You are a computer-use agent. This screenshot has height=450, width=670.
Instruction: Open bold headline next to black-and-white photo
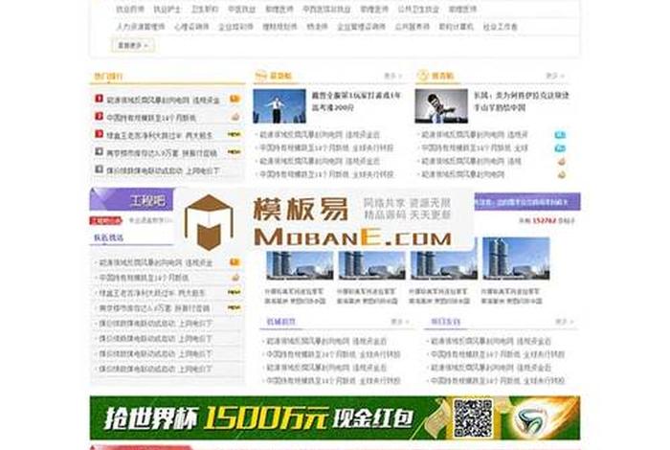coord(522,101)
